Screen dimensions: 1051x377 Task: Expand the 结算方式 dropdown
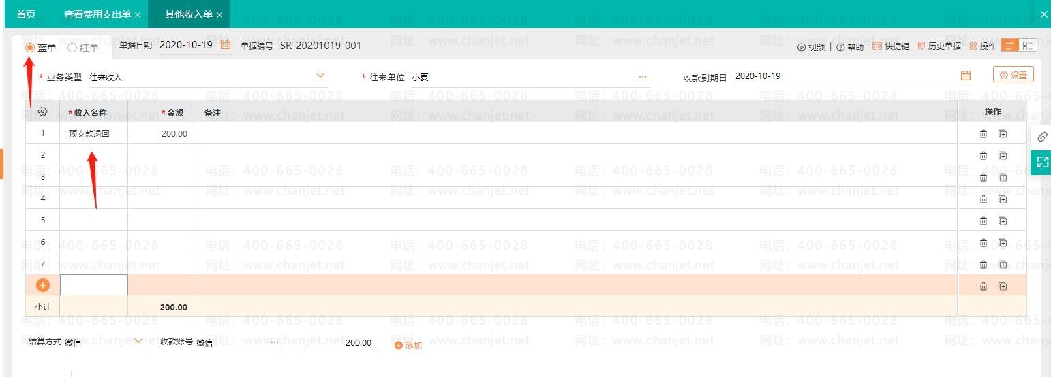138,341
